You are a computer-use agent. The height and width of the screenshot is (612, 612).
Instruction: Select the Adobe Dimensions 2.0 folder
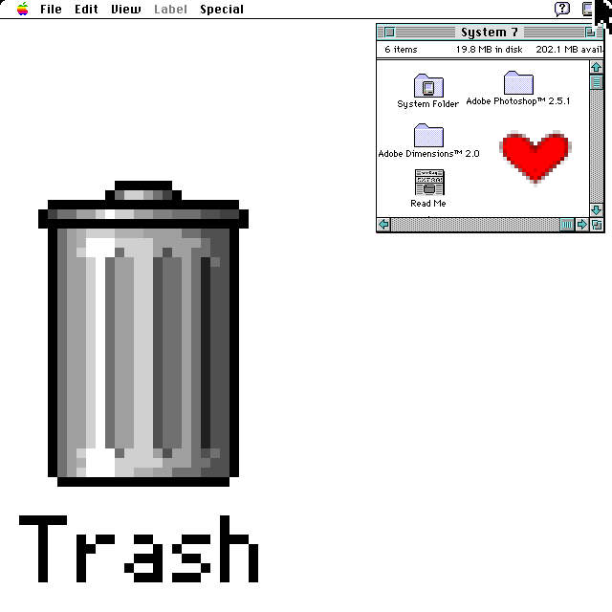[x=428, y=137]
